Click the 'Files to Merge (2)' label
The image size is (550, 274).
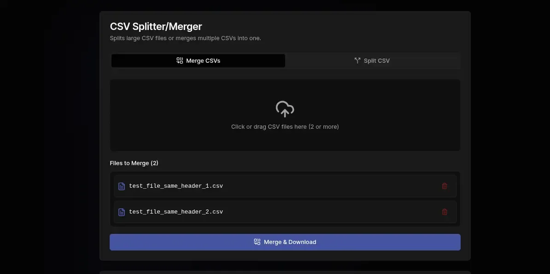point(134,163)
